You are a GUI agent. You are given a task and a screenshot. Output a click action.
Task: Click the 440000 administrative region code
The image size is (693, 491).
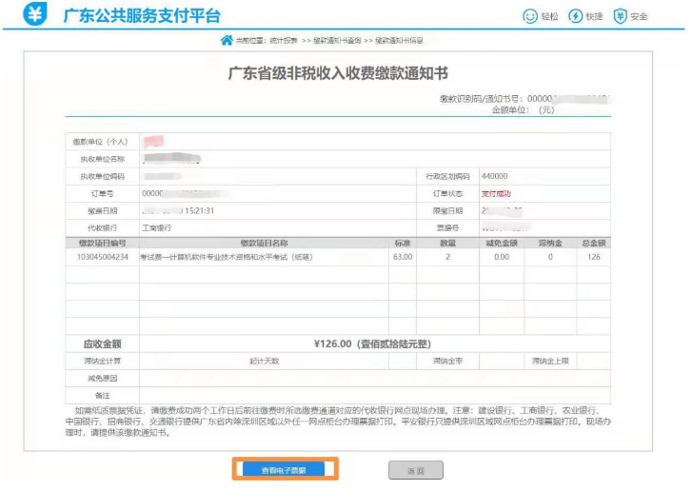494,176
